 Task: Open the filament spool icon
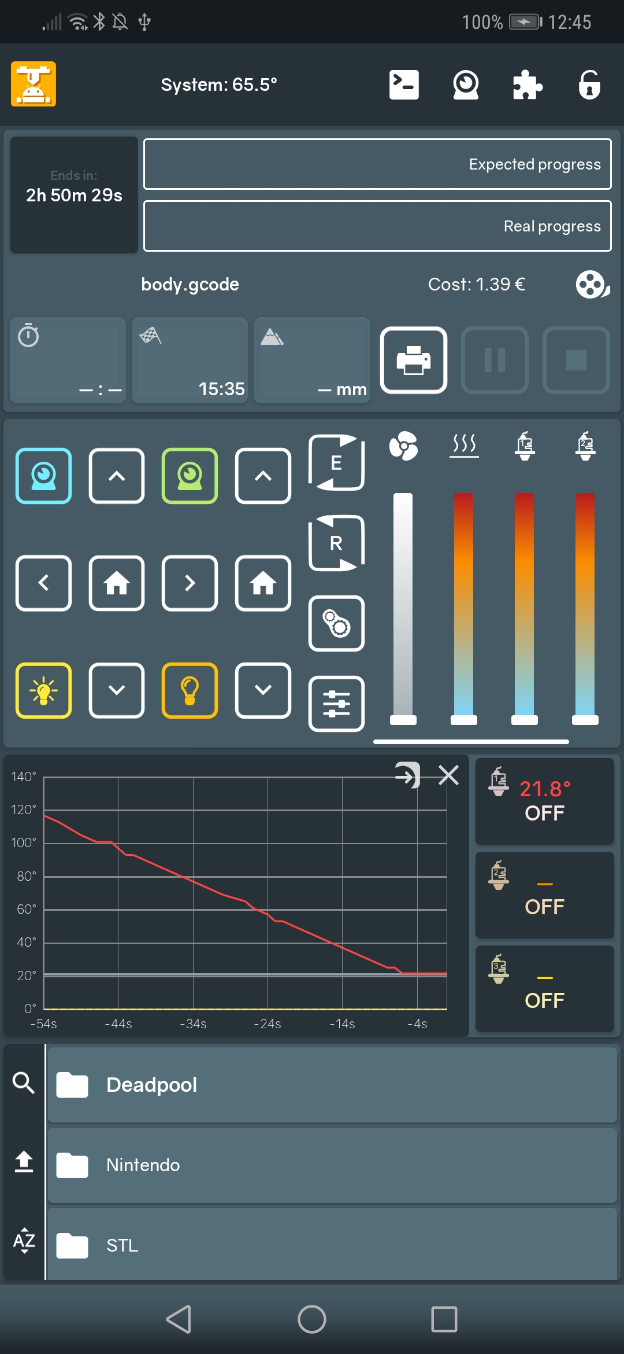(592, 285)
